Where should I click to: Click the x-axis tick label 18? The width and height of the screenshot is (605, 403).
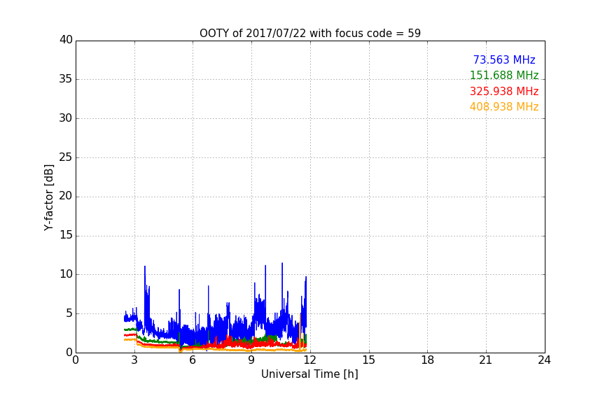click(428, 360)
